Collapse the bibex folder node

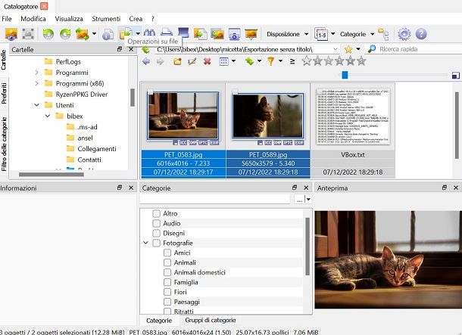pos(48,116)
